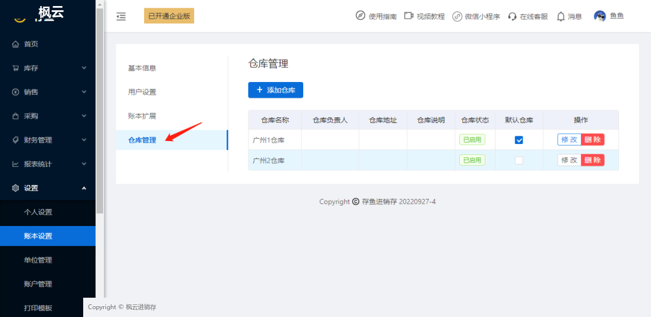The width and height of the screenshot is (651, 317).
Task: Click the 广州2仓库 name cell
Action: 275,160
